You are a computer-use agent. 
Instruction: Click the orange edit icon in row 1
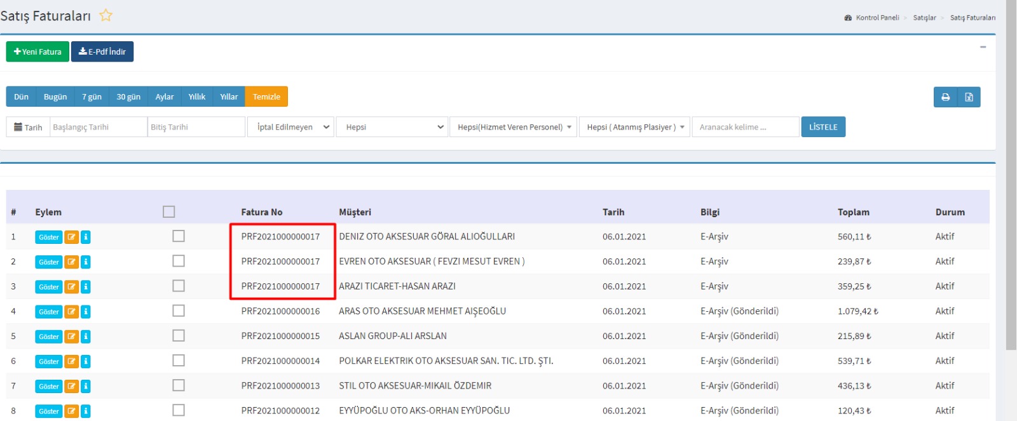[x=72, y=237]
